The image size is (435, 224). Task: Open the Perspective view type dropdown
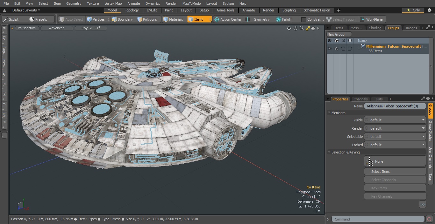(x=27, y=28)
